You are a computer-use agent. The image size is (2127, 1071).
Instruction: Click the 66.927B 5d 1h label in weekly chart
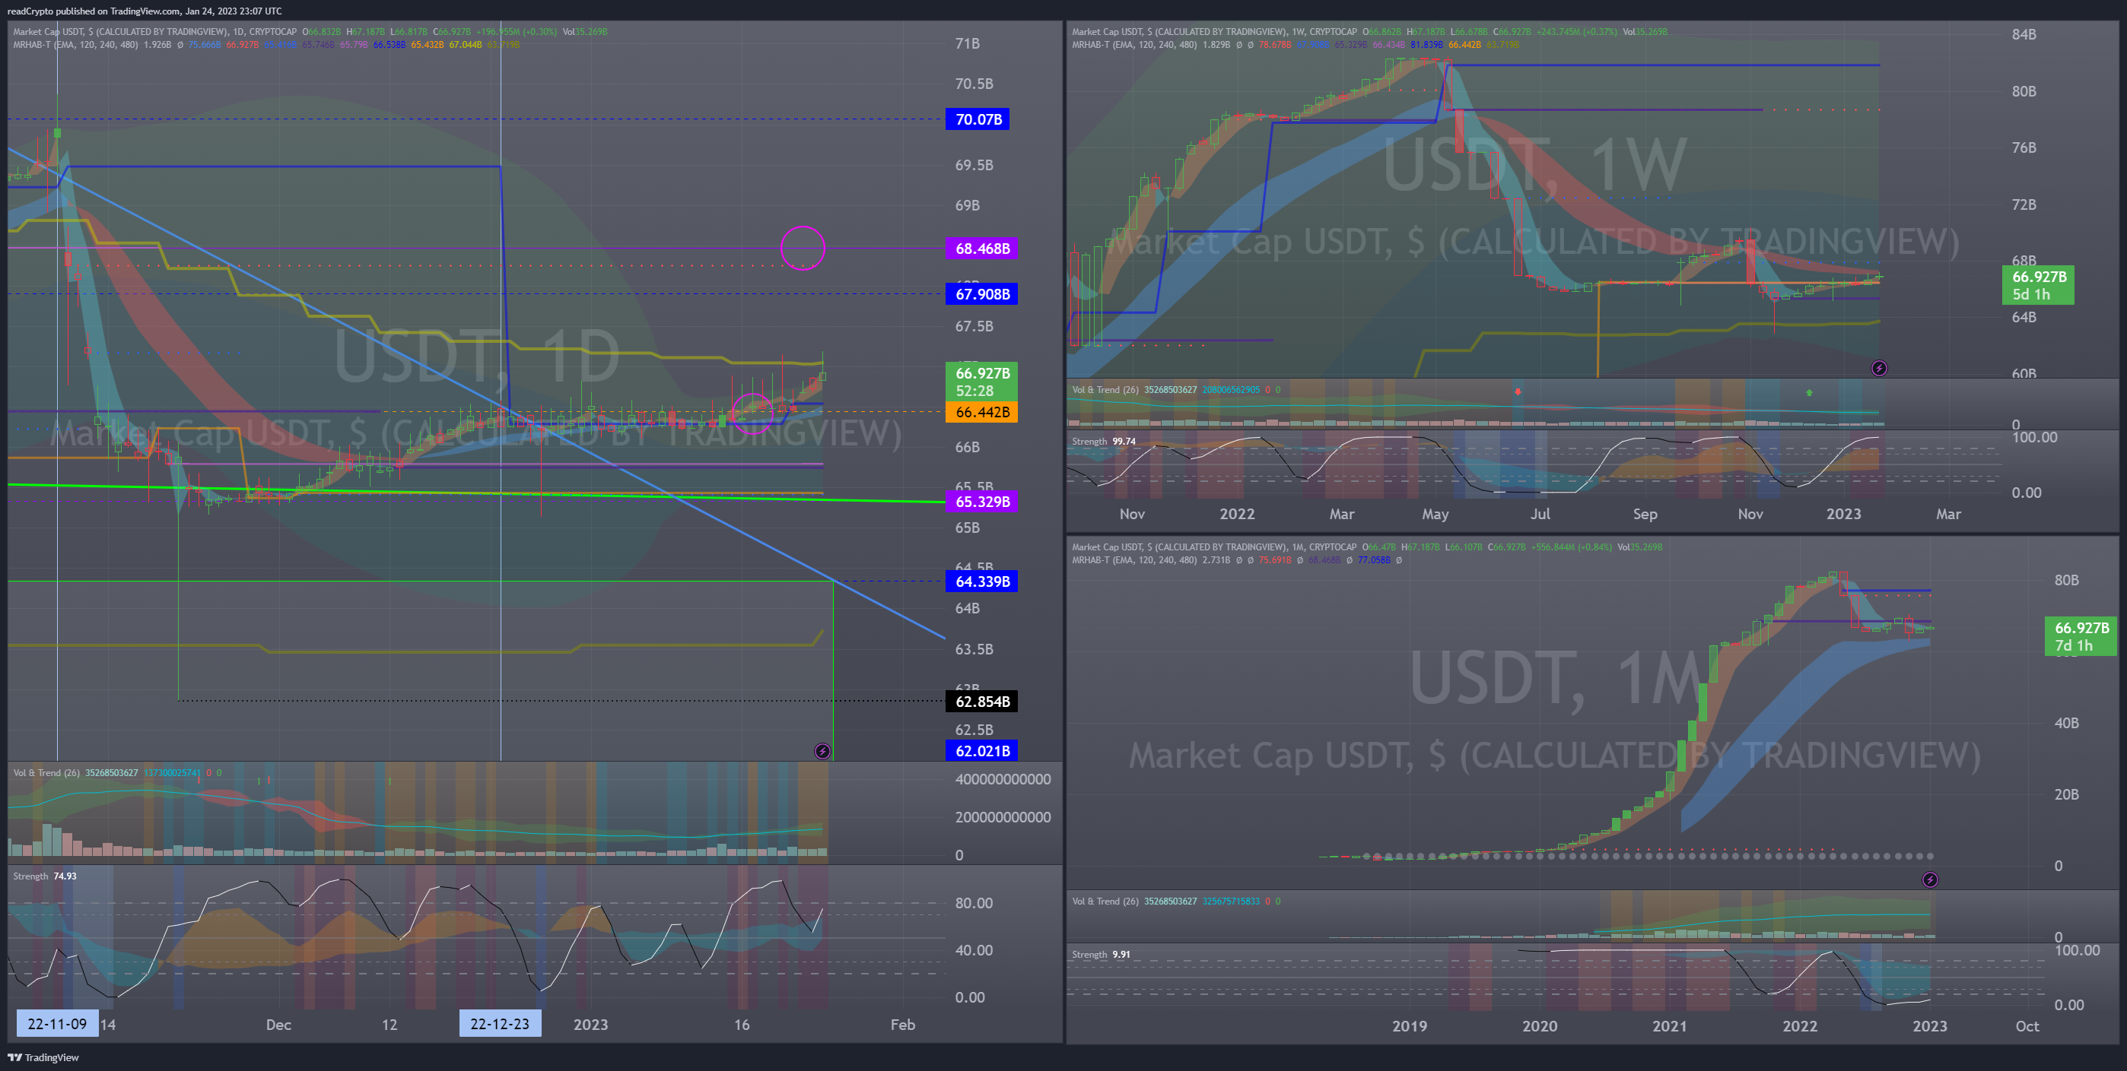click(x=2039, y=286)
